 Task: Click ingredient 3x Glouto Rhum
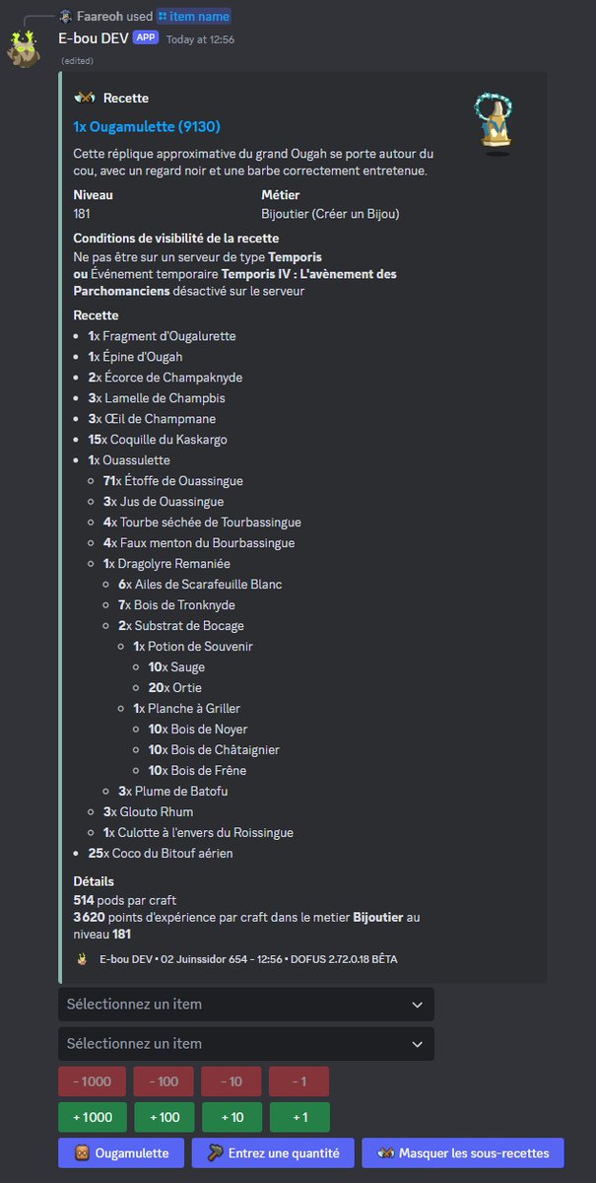coord(148,812)
